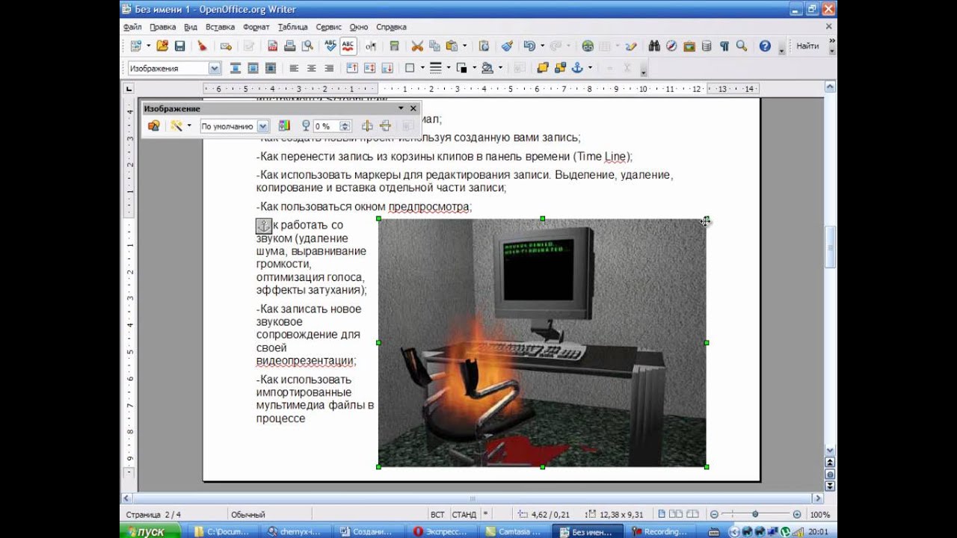Open OpenOffice help question mark
Screen dimensions: 957x538
point(765,46)
